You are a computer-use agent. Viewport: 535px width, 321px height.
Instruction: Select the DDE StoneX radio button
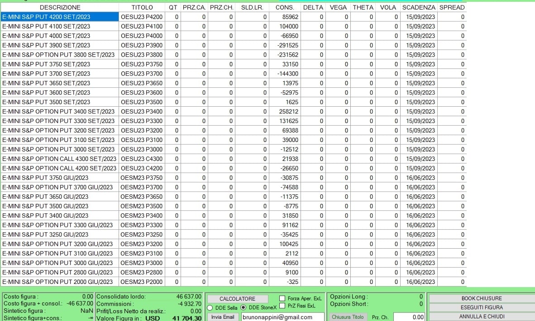coord(243,307)
